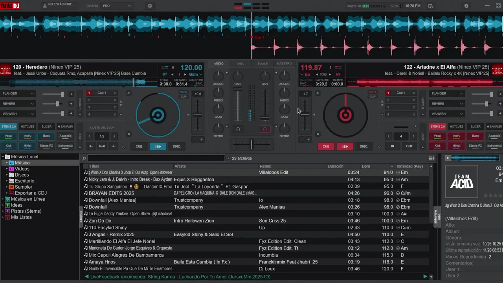Toggle left channel headphone cue icon

238,129
